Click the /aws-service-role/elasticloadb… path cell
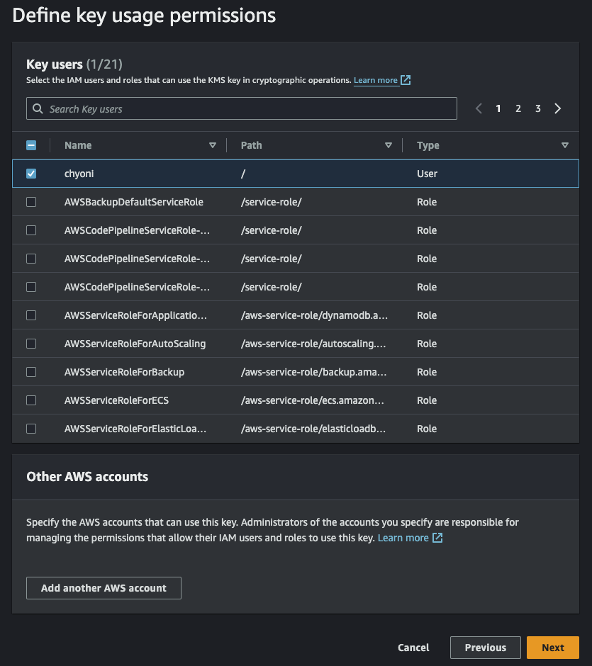 [x=313, y=429]
